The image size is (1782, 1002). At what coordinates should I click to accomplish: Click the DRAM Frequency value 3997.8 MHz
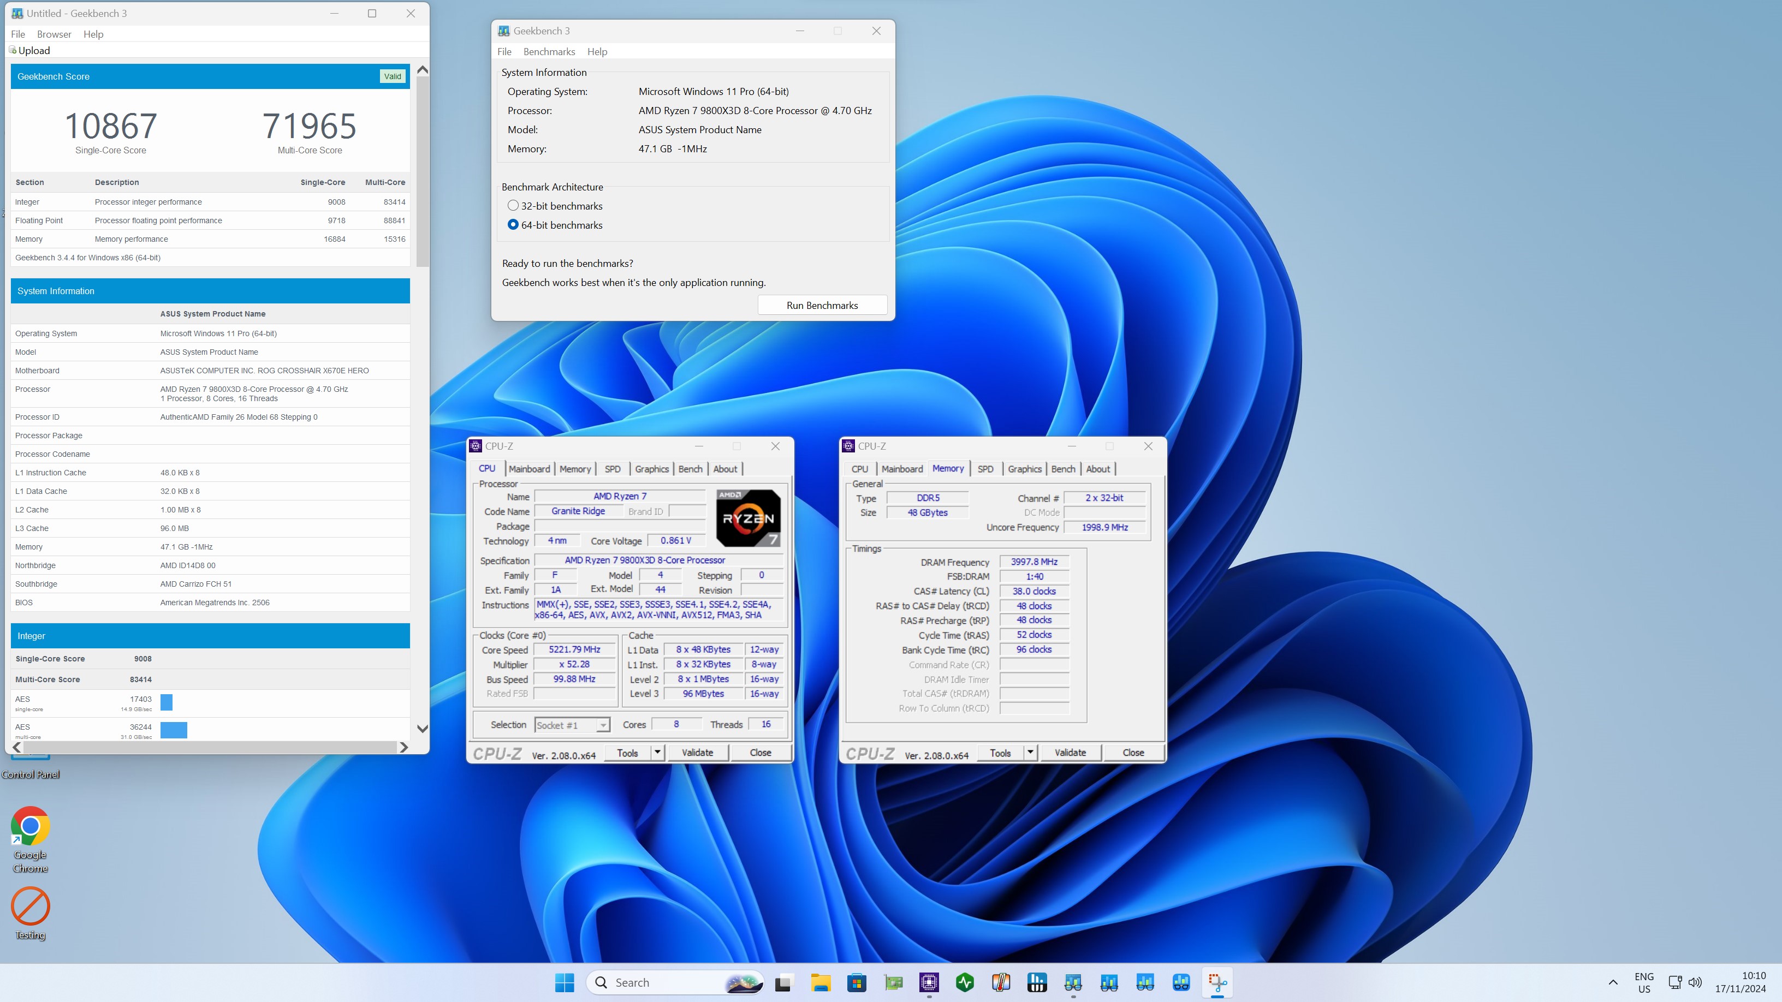point(1034,562)
